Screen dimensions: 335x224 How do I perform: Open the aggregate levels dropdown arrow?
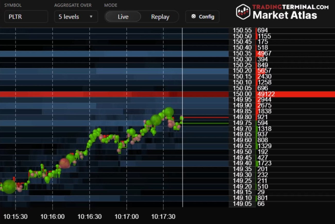click(91, 17)
